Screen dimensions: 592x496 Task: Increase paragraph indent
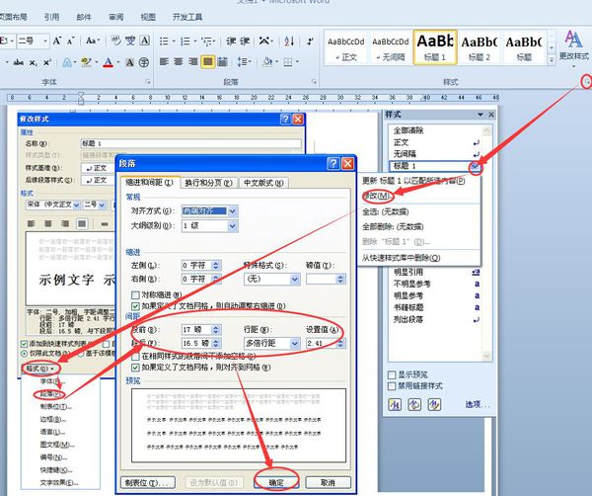coord(245,41)
